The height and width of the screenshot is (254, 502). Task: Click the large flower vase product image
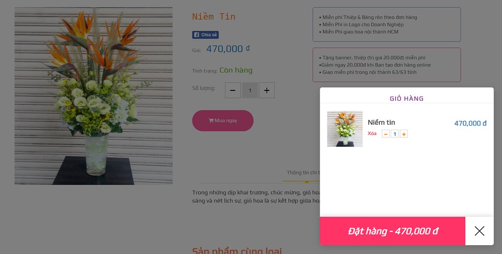(94, 96)
